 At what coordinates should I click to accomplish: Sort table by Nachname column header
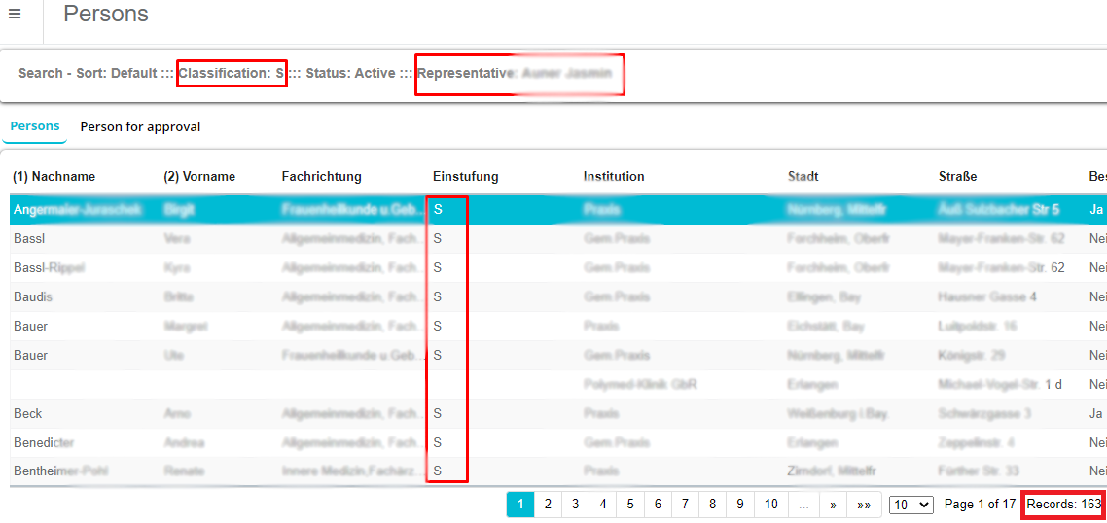[54, 177]
